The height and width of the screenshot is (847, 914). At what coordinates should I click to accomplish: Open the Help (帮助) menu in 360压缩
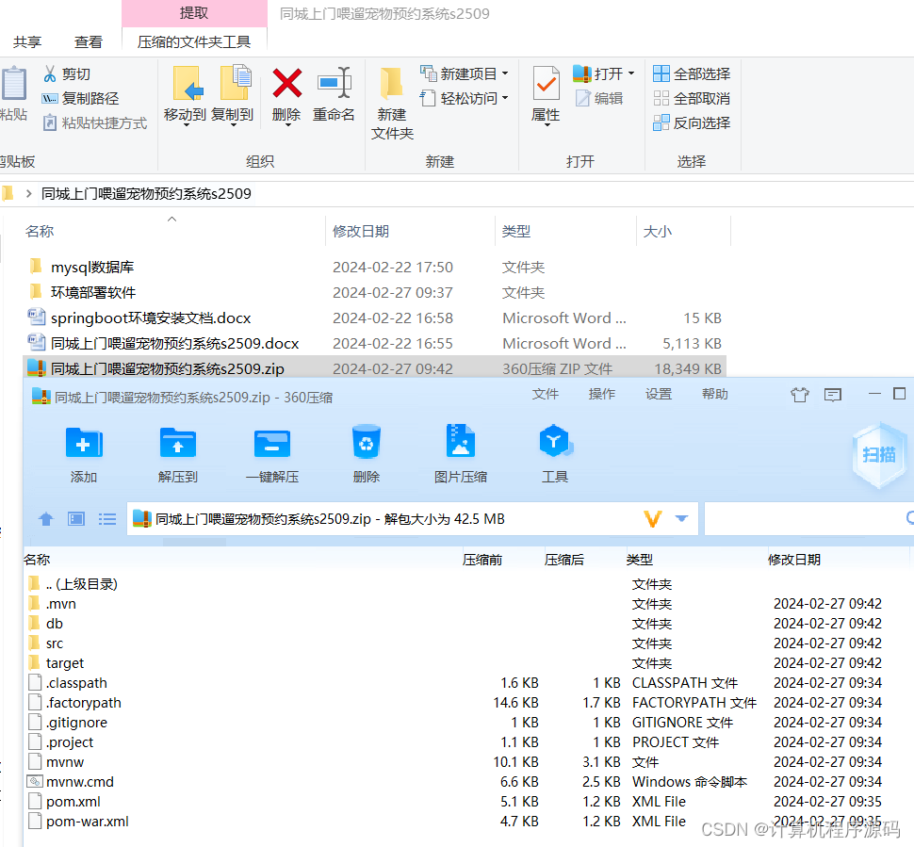(715, 395)
